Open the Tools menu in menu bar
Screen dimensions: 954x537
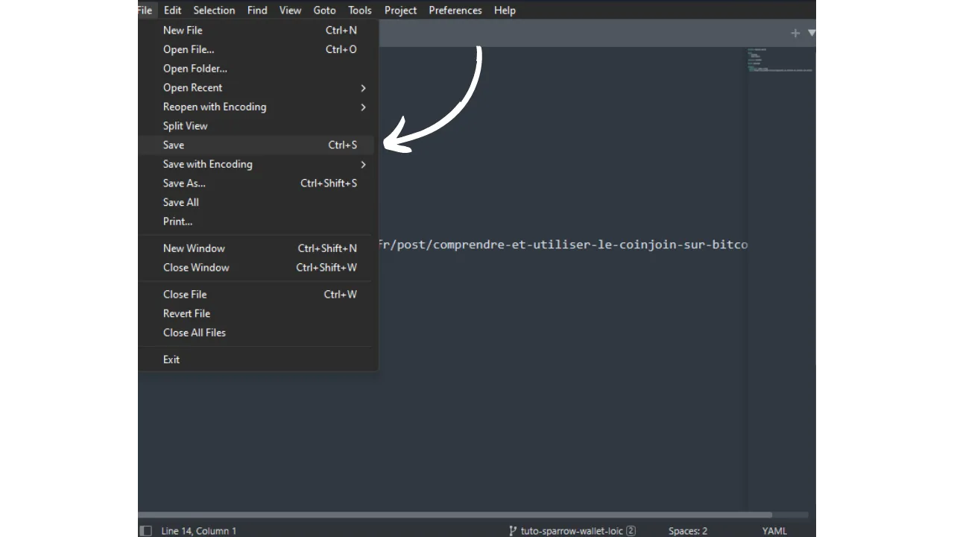359,10
